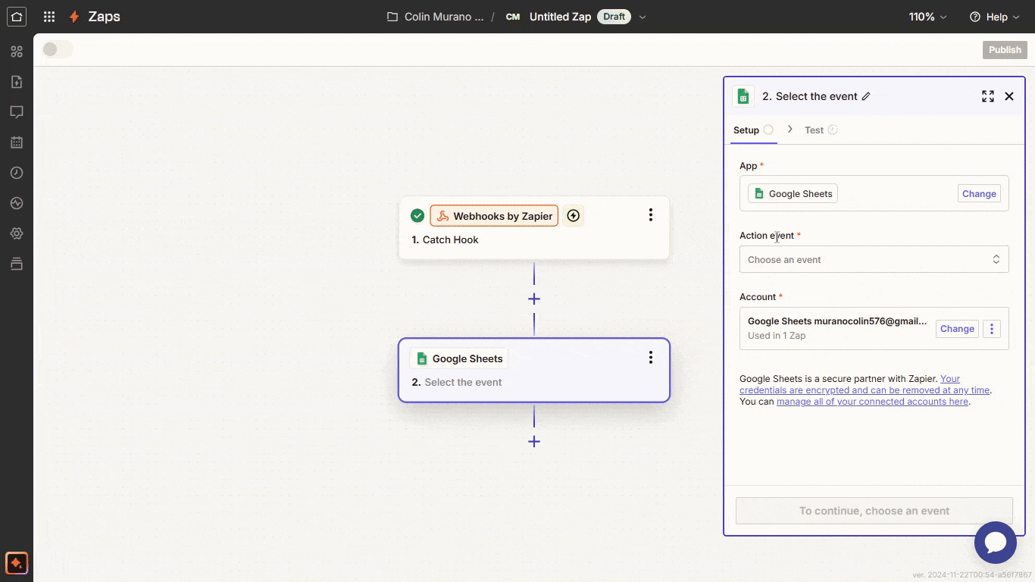Image resolution: width=1035 pixels, height=582 pixels.
Task: Open the Zapier home icon
Action: [17, 17]
